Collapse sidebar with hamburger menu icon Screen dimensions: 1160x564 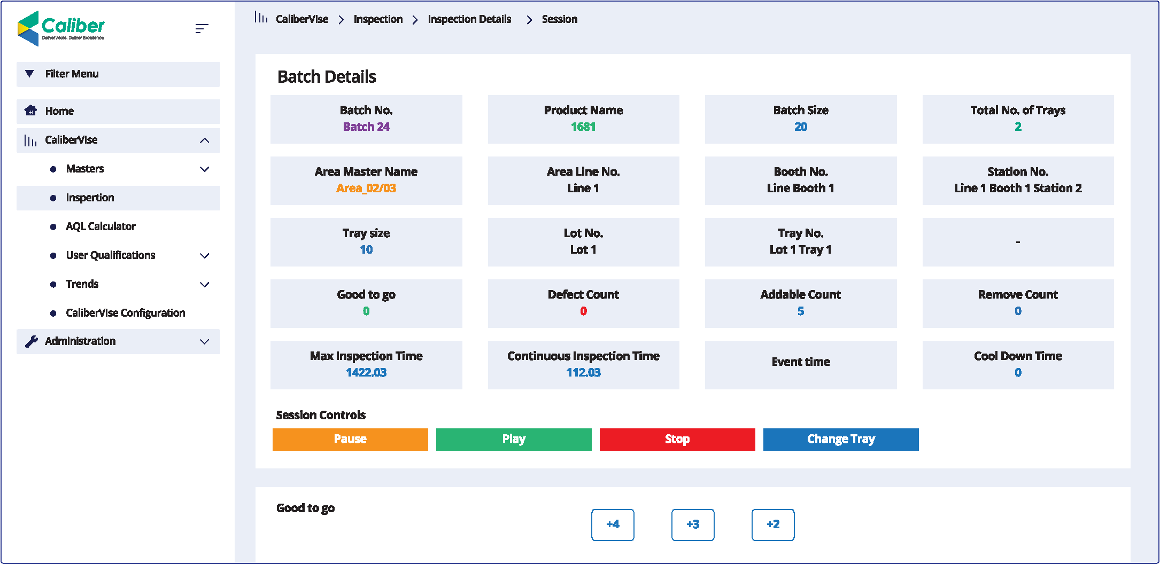tap(202, 28)
